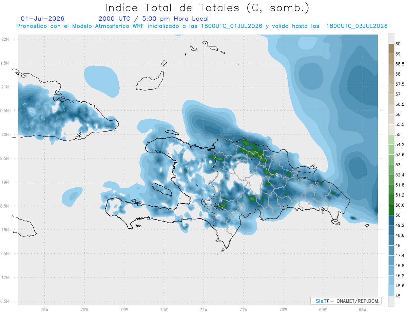Click the colorbar value '47.4'
The image size is (407, 314).
400,255
